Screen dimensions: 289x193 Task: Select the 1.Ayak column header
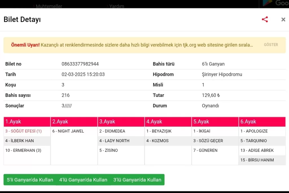pos(27,122)
